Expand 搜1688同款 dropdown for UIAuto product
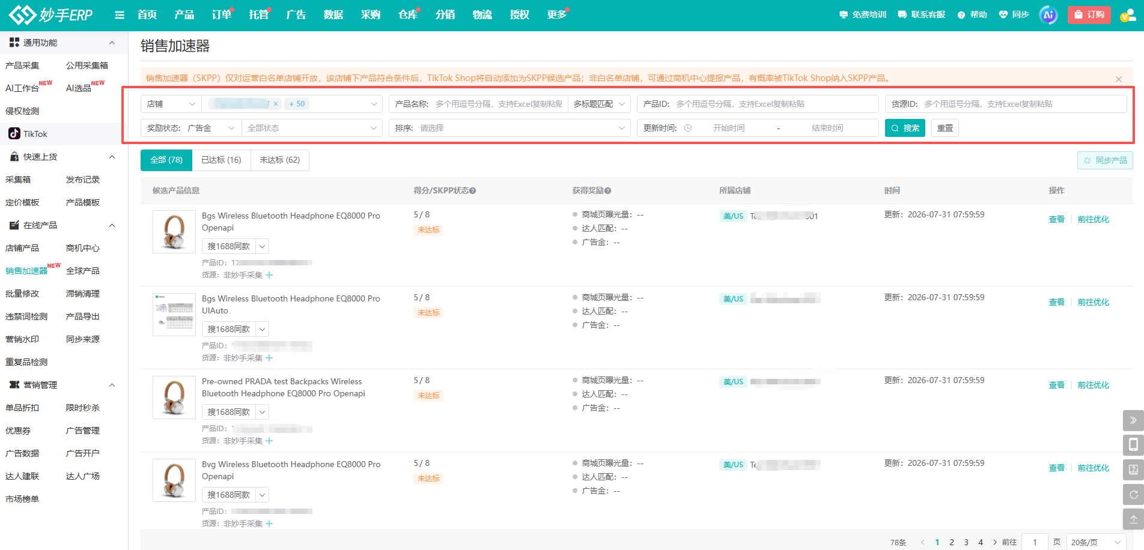 [263, 329]
